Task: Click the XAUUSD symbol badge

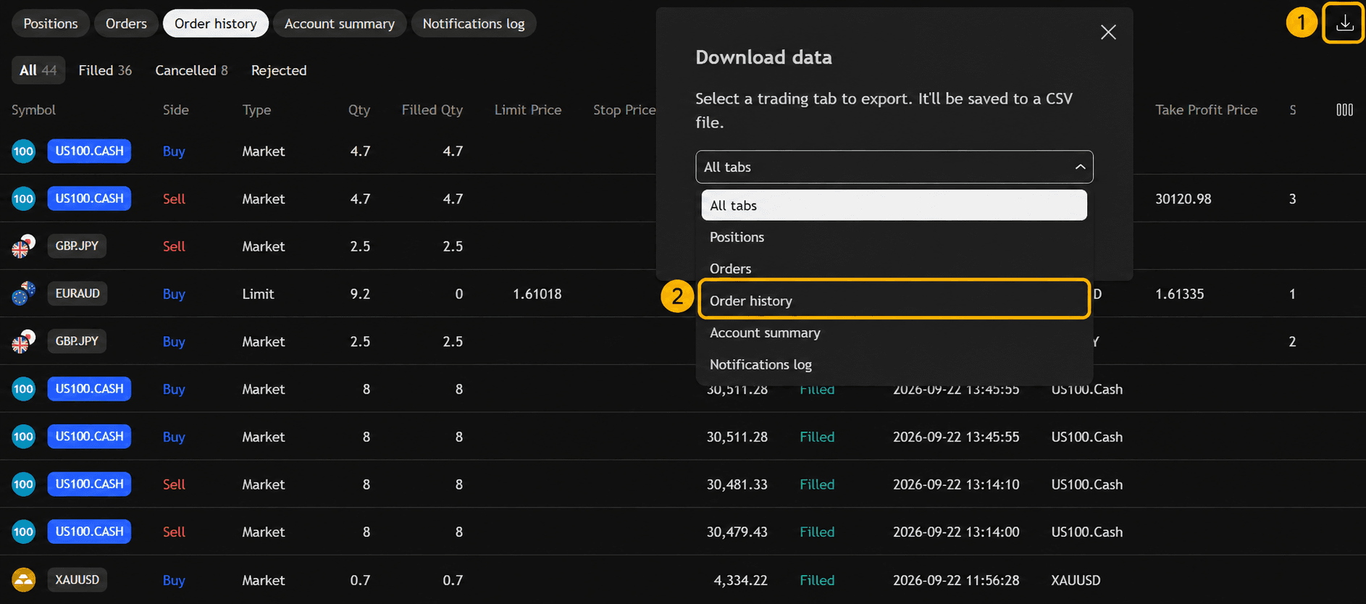Action: [77, 579]
